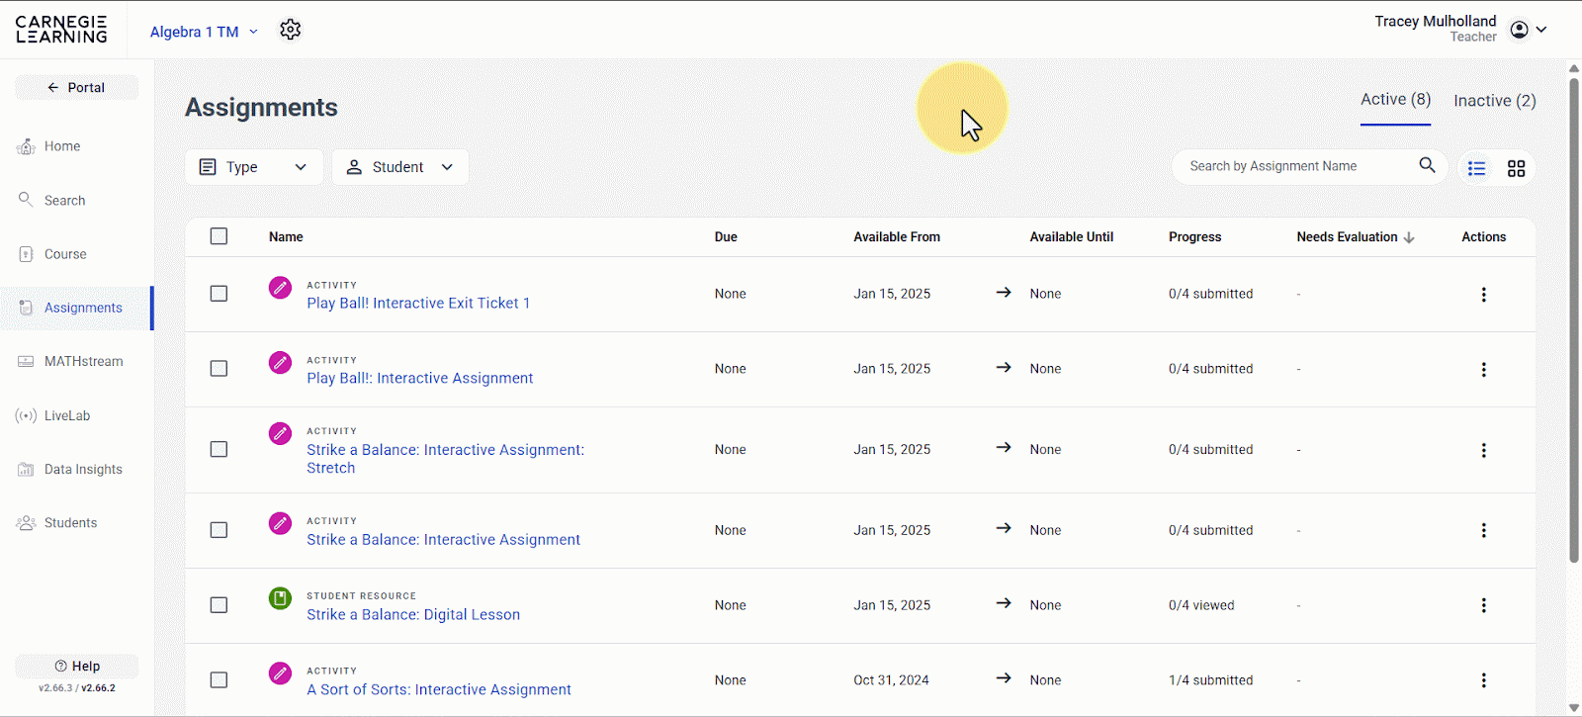Switch to grid view layout

coord(1516,168)
